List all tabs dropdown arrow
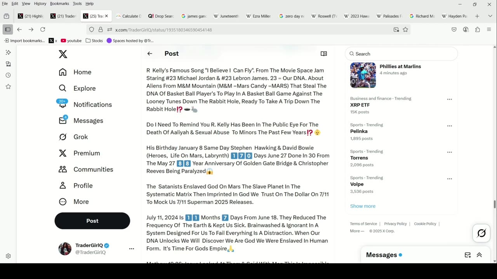This screenshot has width=497, height=279. [489, 16]
